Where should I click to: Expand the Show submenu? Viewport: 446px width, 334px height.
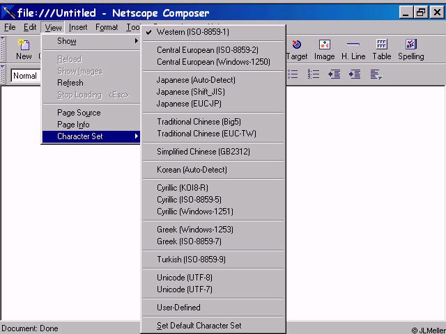(x=91, y=41)
